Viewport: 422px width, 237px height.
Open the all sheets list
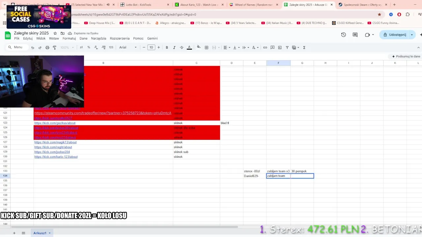coord(23,233)
